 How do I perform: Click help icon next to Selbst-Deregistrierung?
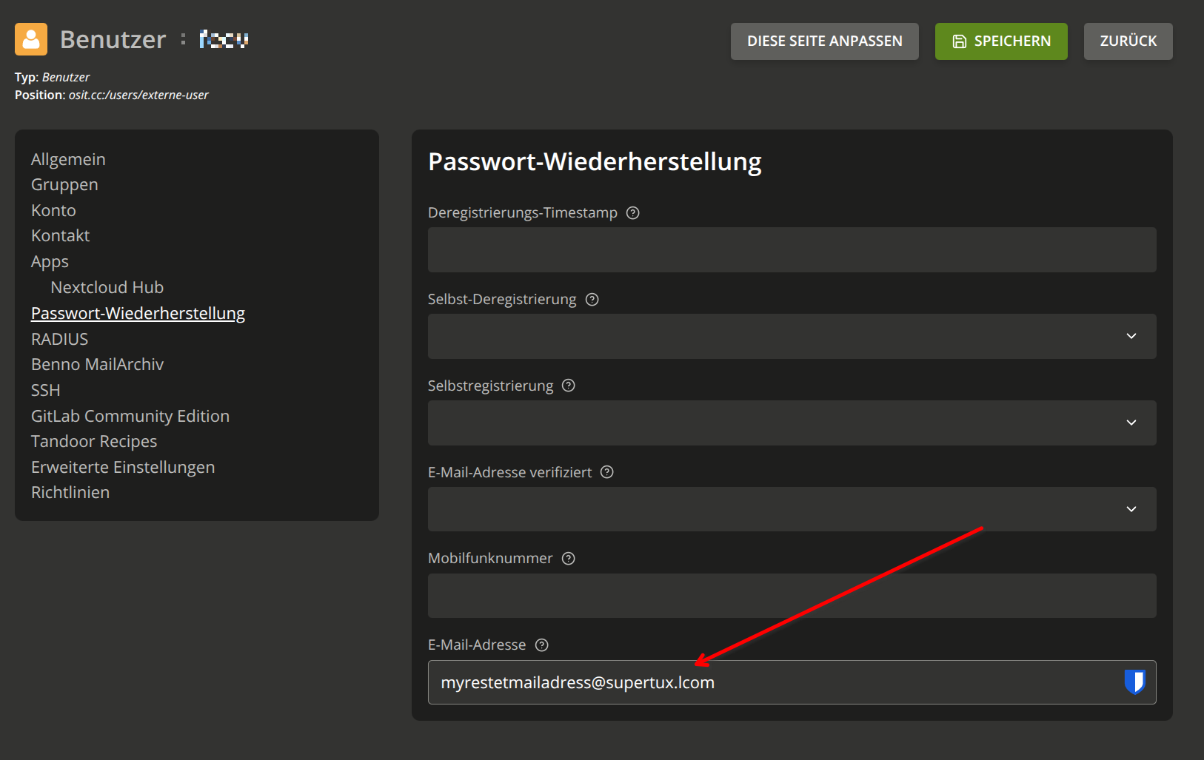[592, 300]
